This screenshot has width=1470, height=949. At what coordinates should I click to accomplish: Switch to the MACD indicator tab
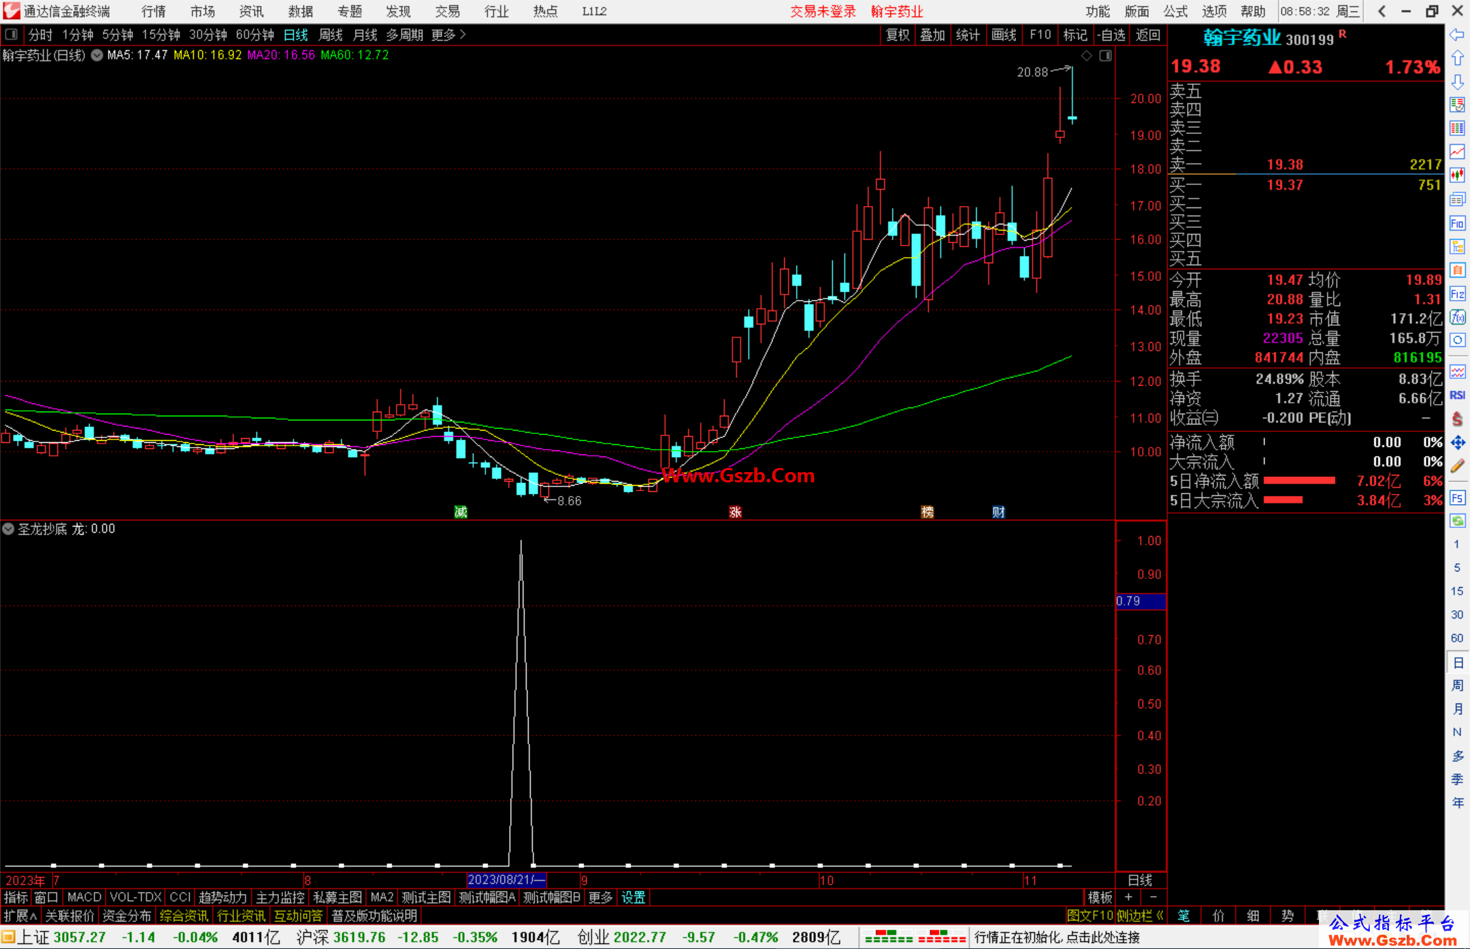(84, 897)
